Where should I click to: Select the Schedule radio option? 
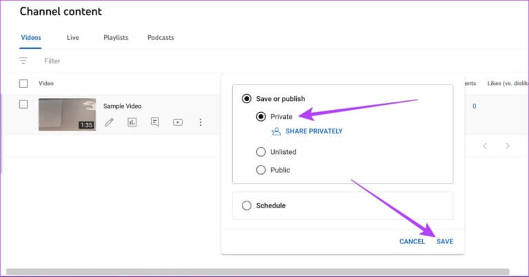pyautogui.click(x=247, y=206)
